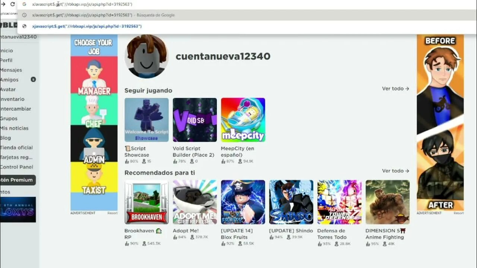477x268 pixels.
Task: Open Mis noticias in sidebar
Action: 14,128
